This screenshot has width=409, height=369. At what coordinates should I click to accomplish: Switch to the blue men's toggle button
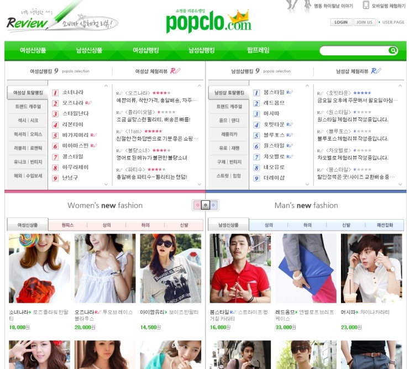click(x=213, y=205)
